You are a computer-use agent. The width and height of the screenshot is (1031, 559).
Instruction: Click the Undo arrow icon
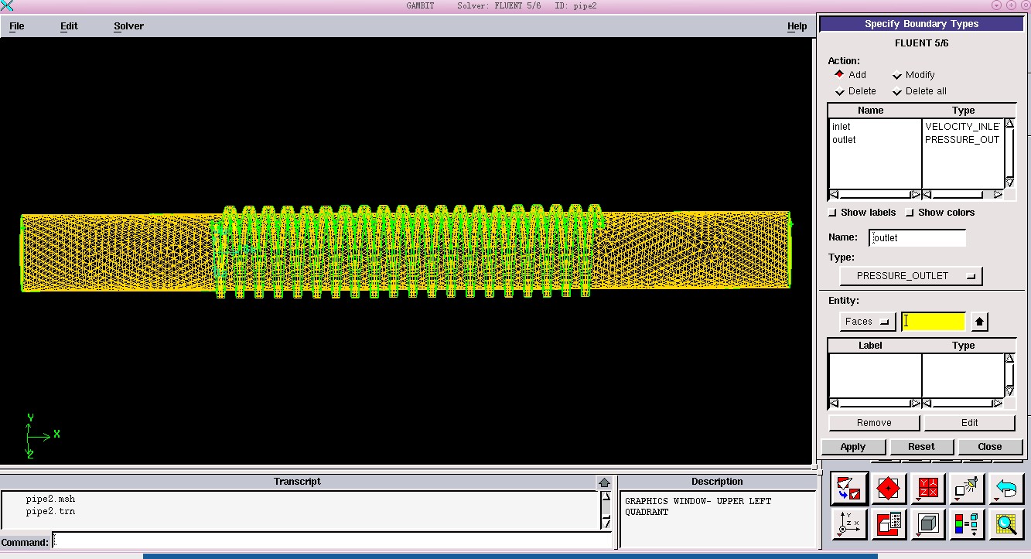(x=1005, y=488)
